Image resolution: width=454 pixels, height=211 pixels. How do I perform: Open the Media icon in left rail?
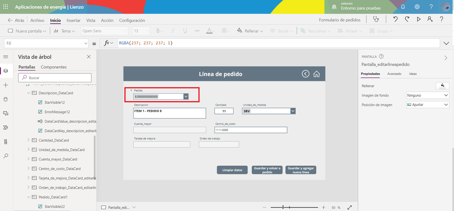[6, 113]
